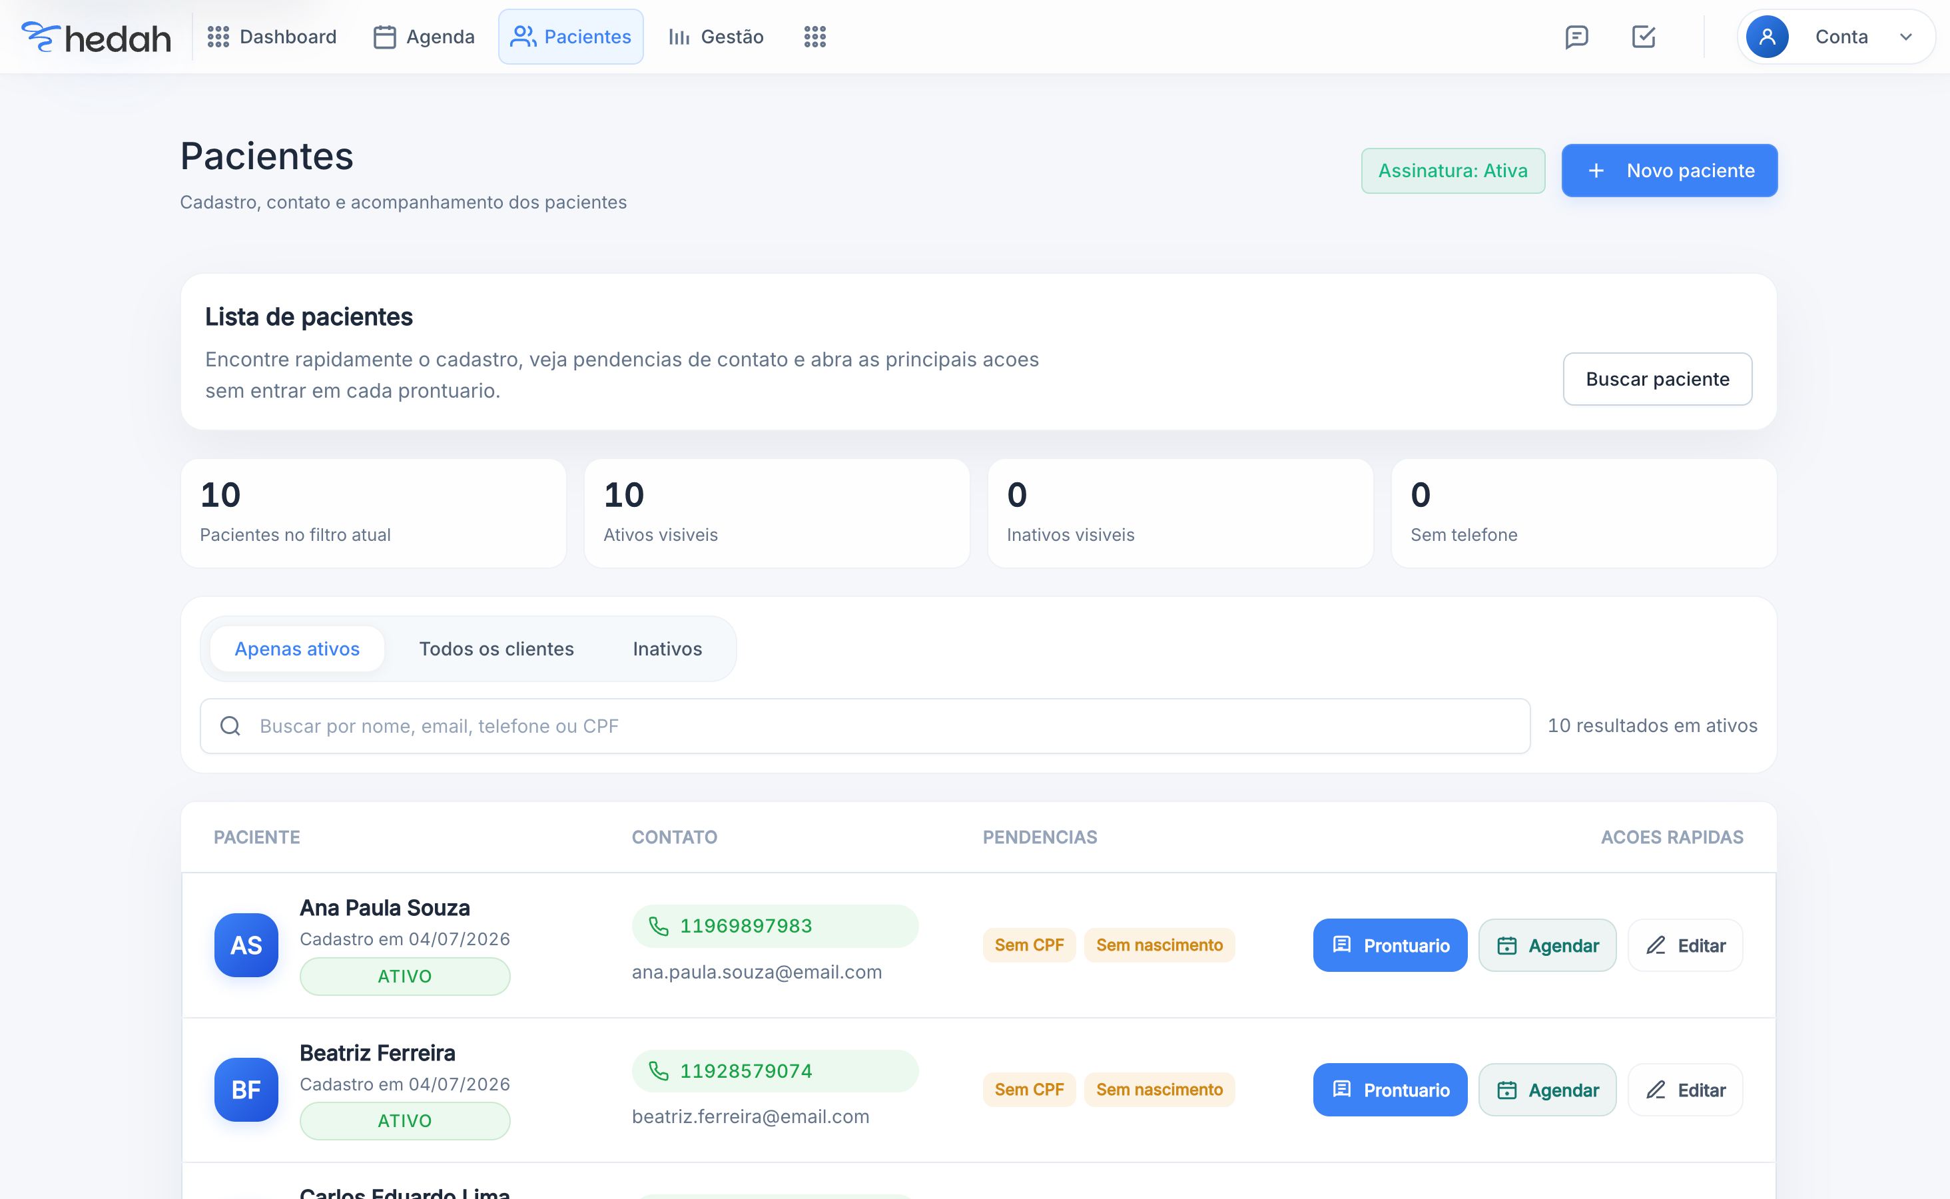The height and width of the screenshot is (1199, 1950).
Task: Schedule Ana Paula Souza with Agendar
Action: click(1547, 945)
